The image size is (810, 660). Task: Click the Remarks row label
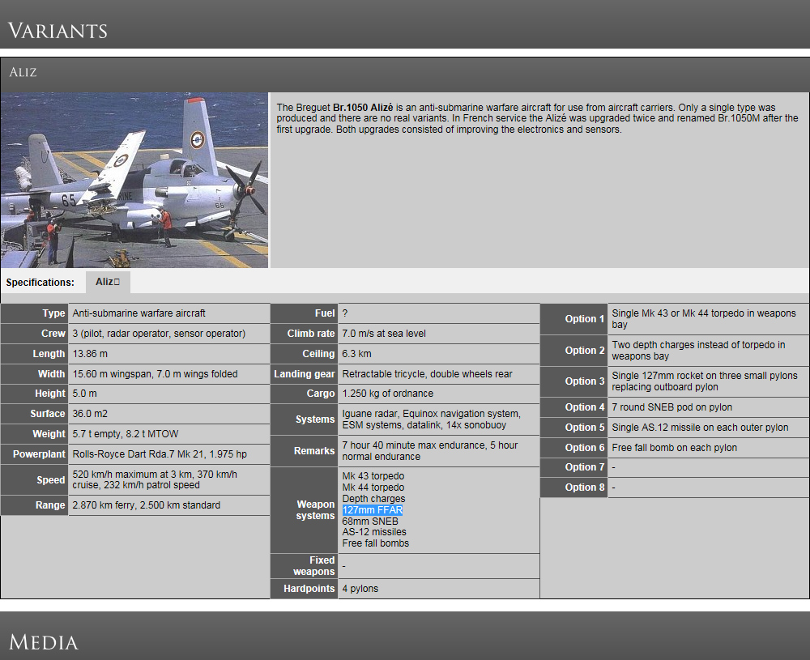coord(314,451)
